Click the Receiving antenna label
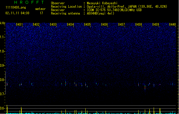179x114 pixels. (65, 13)
